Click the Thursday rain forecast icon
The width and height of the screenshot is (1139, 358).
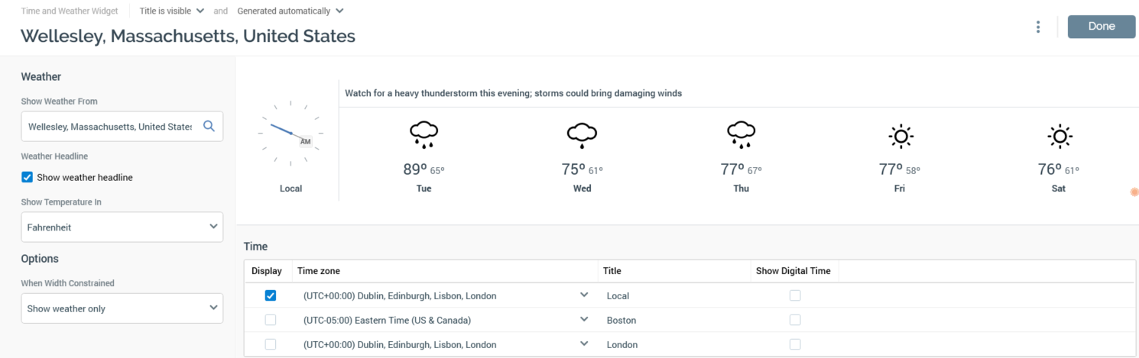741,135
